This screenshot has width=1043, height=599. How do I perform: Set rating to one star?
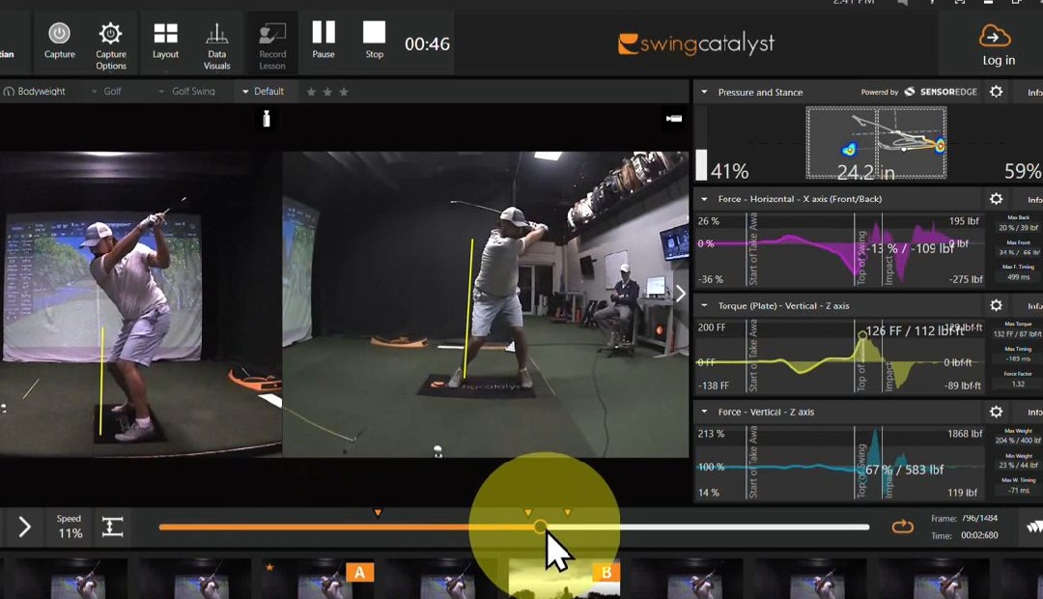click(x=311, y=92)
